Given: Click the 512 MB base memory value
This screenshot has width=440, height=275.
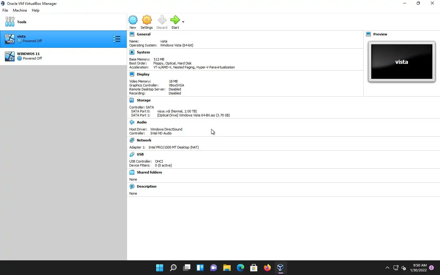Looking at the screenshot, I should (159, 59).
